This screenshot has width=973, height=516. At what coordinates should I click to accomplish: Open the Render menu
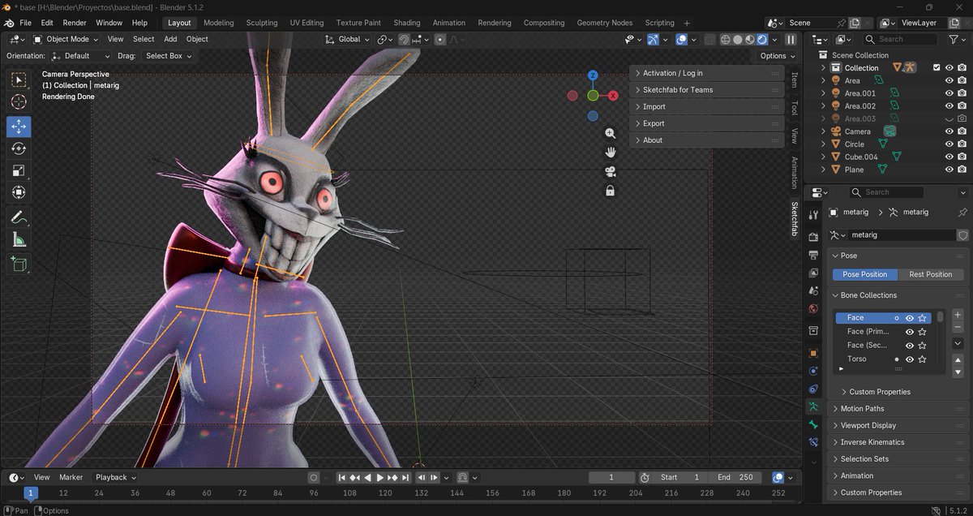(x=75, y=23)
